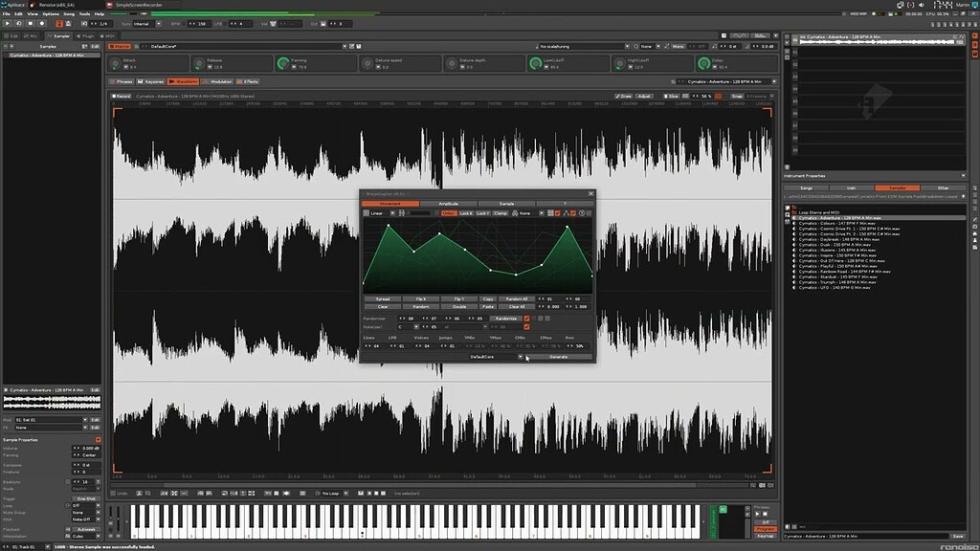Open the None dropdown in dialog toolbar
The image size is (980, 551).
point(531,213)
